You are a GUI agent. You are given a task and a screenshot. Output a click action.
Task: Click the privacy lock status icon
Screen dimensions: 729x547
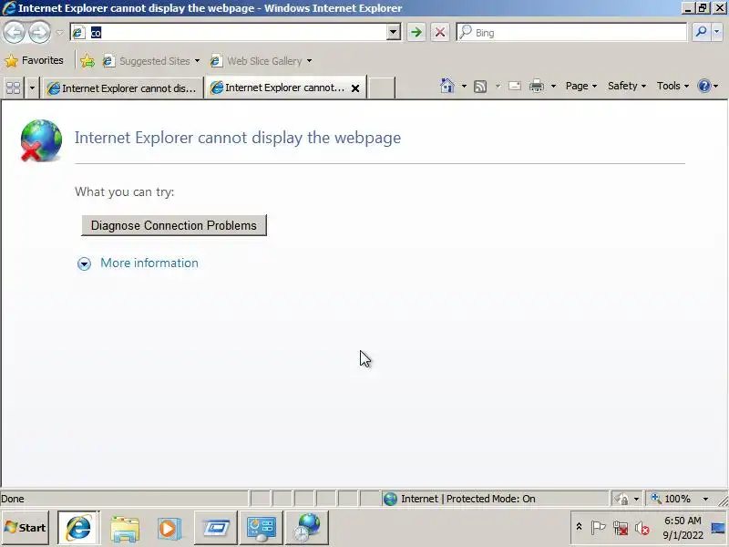point(621,499)
